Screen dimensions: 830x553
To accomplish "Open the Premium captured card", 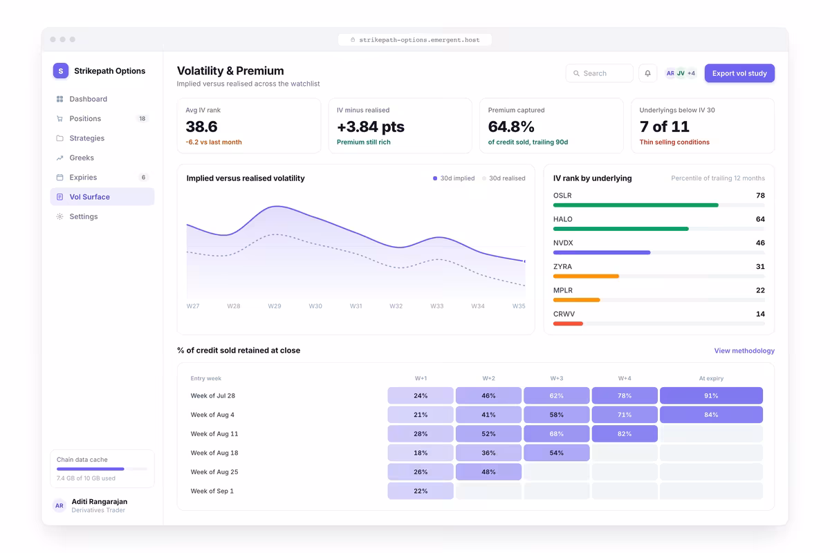I will [551, 126].
